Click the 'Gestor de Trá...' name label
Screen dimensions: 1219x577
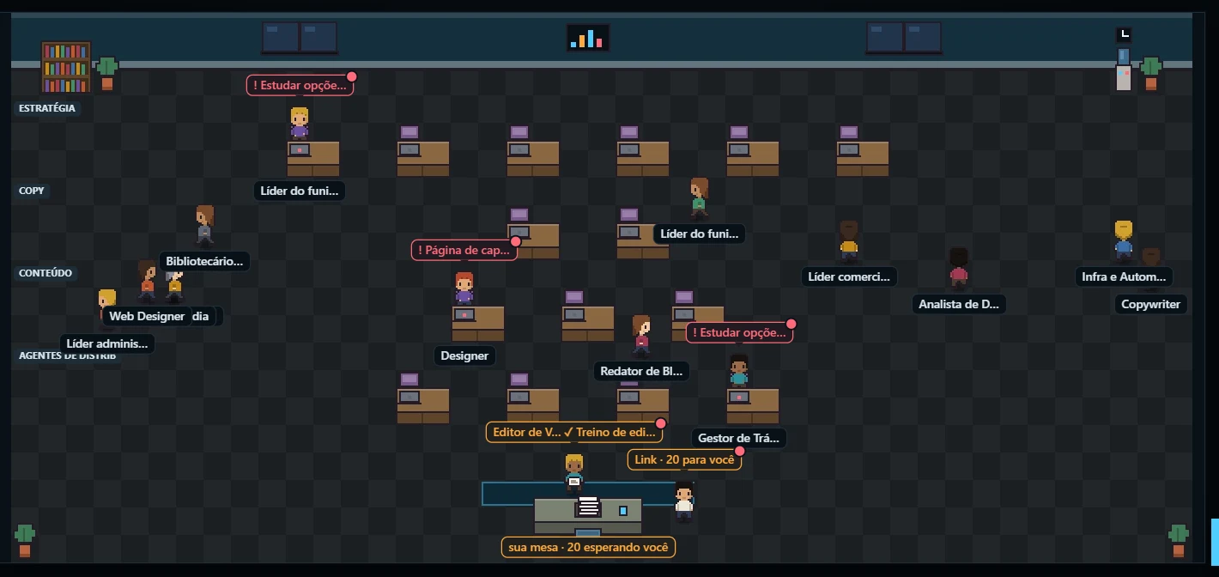739,438
